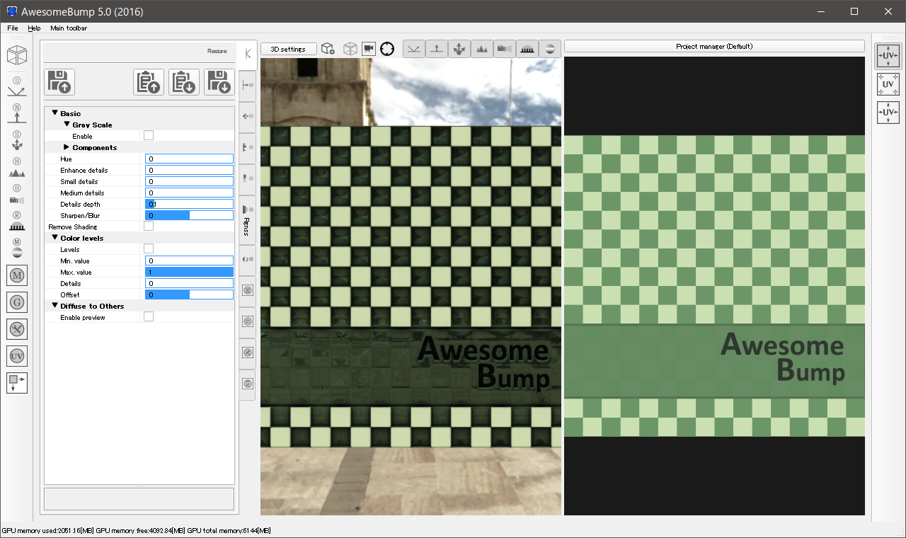Open Project manager (Default)

tap(714, 46)
